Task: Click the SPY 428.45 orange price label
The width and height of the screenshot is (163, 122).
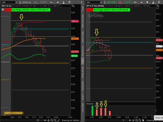Action: coord(159,50)
